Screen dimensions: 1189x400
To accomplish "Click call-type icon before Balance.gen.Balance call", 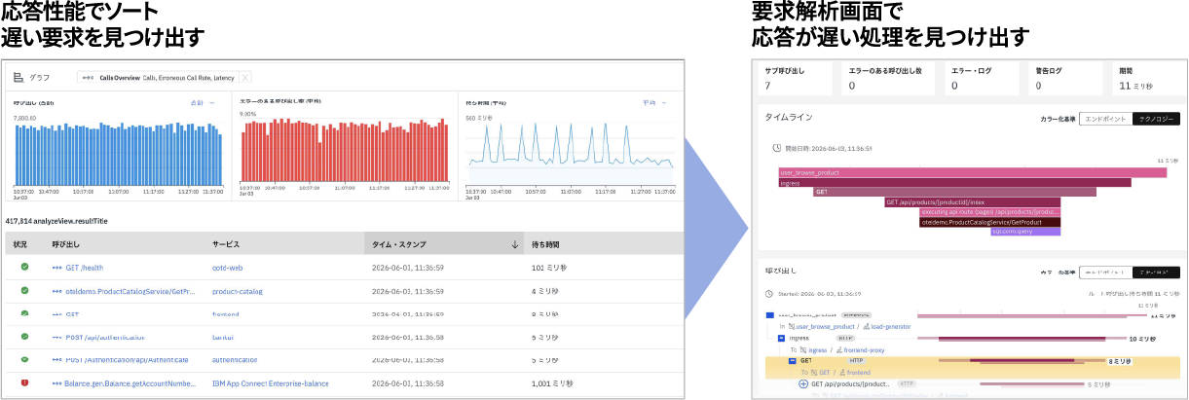I will pyautogui.click(x=56, y=383).
